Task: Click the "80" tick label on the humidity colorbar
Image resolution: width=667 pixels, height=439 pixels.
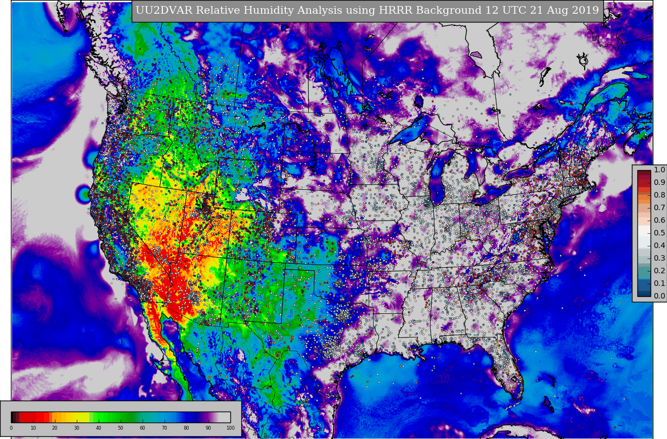Action: tap(186, 428)
